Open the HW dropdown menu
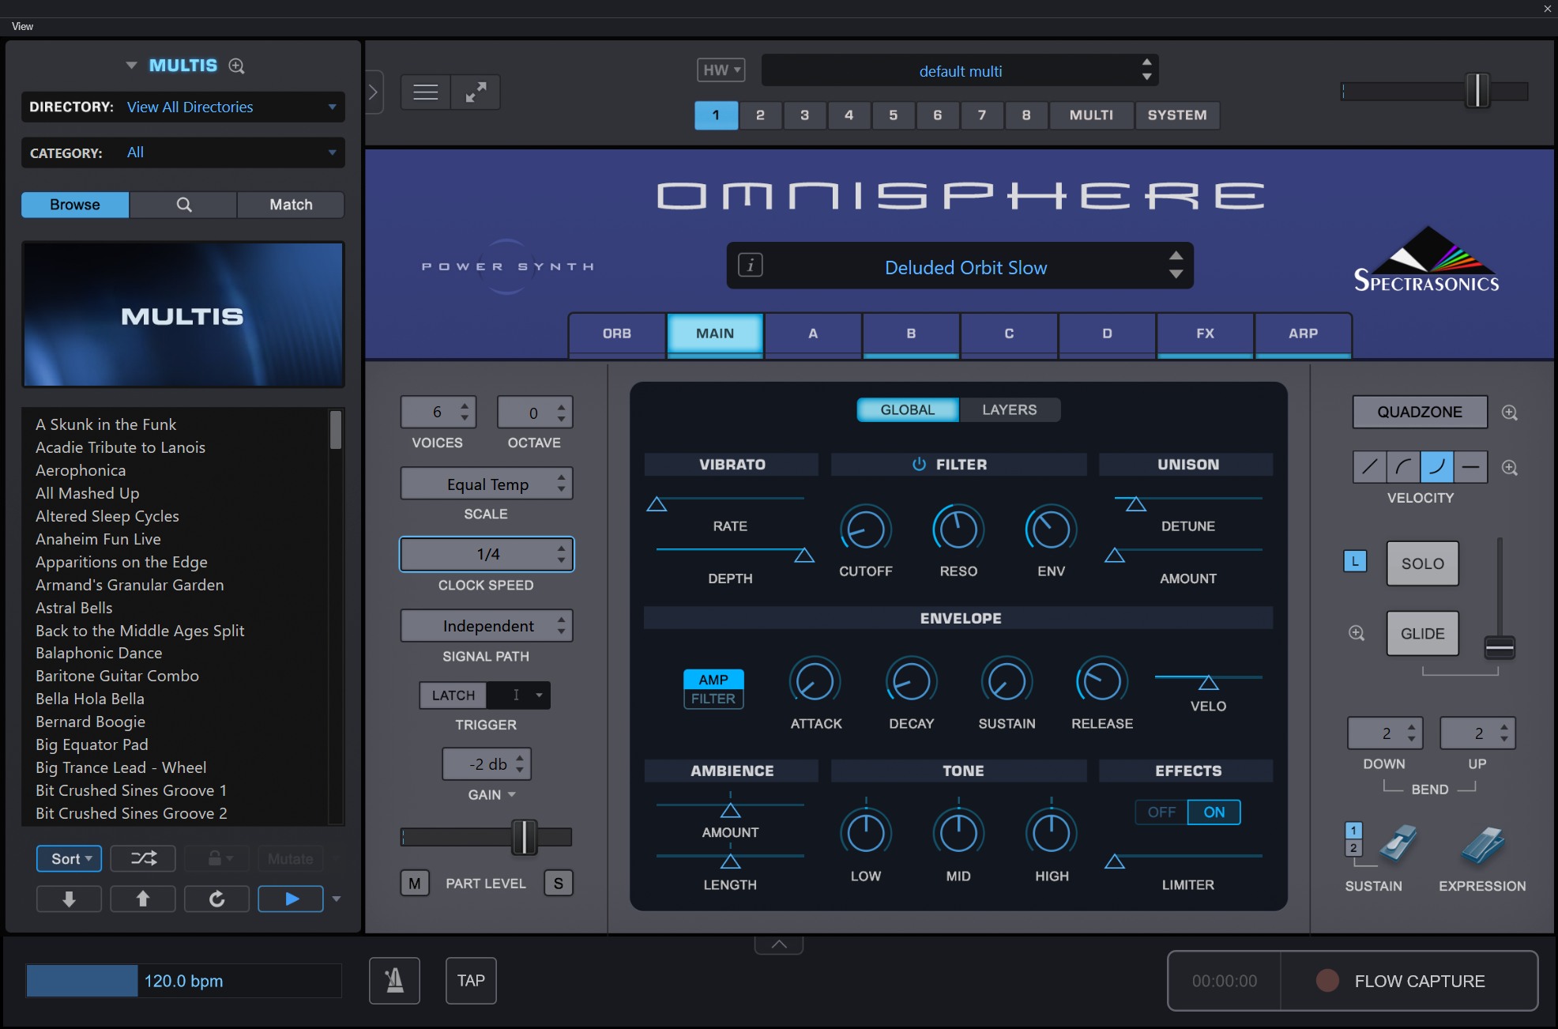The width and height of the screenshot is (1558, 1029). coord(721,70)
